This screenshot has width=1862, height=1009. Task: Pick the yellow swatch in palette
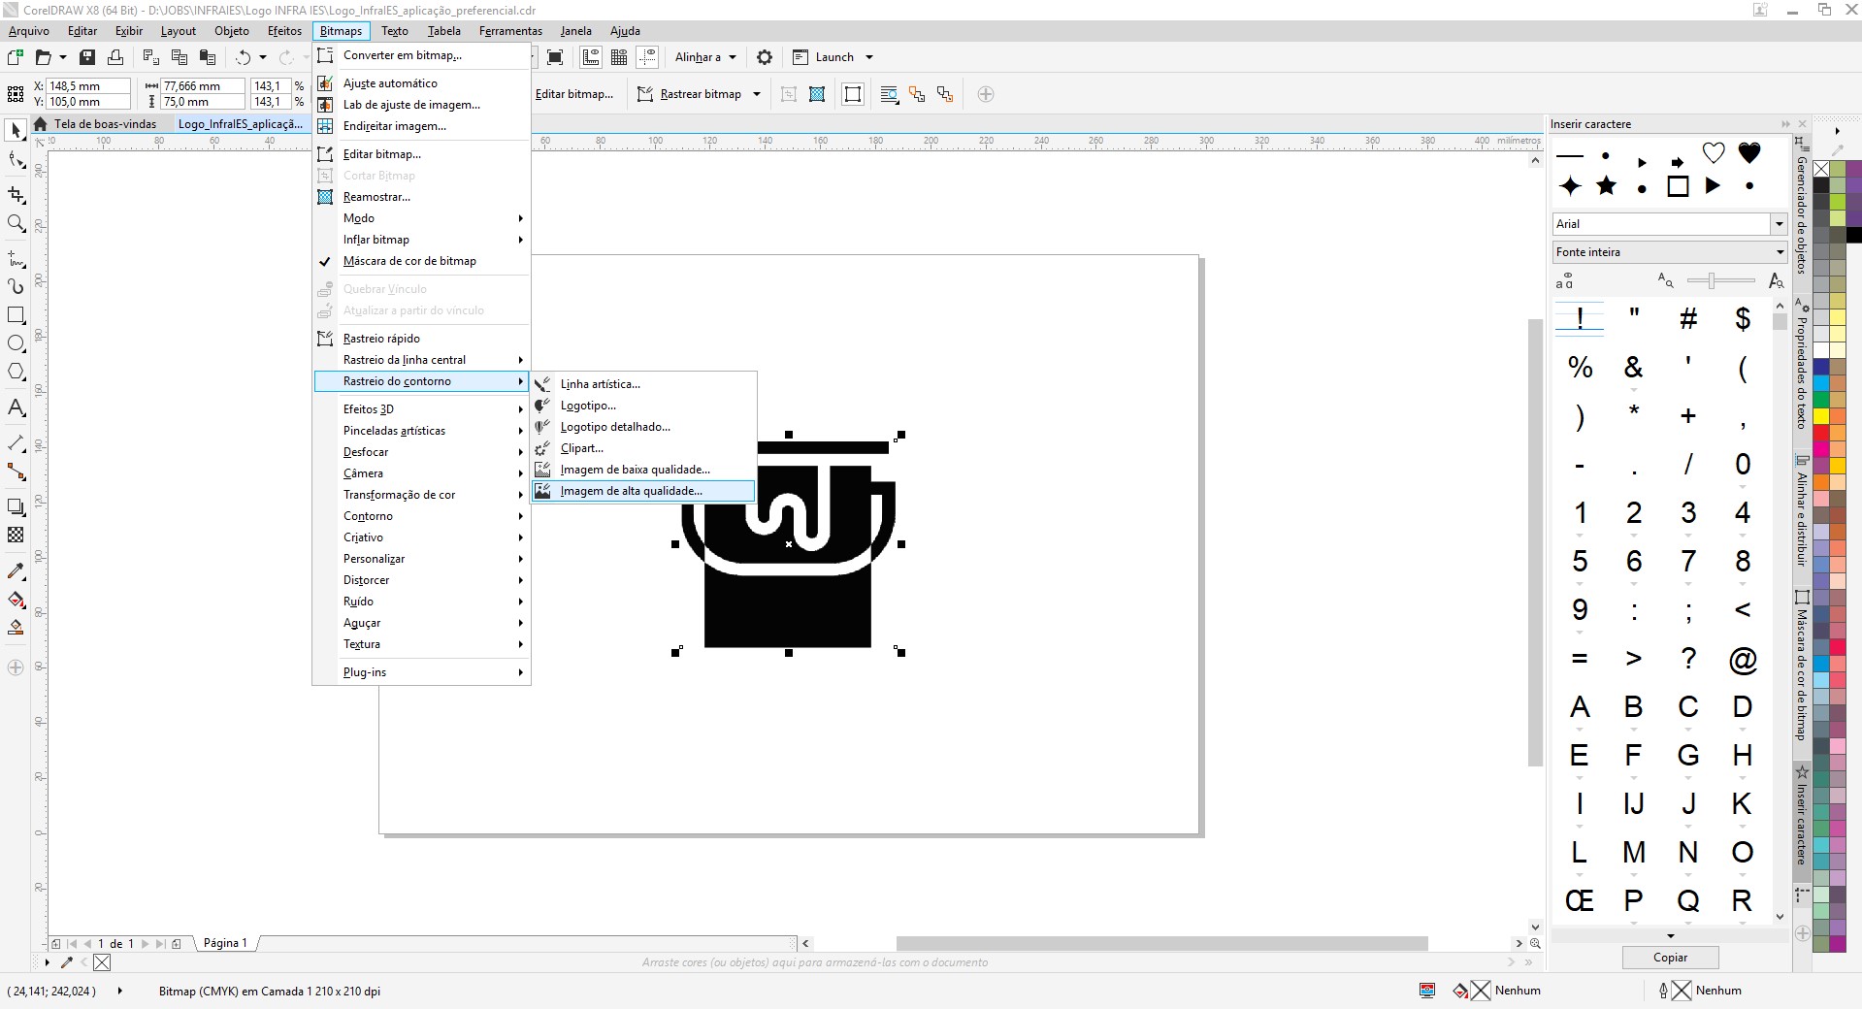[x=1821, y=416]
